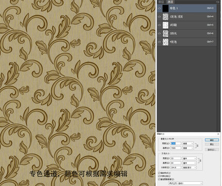The height and width of the screenshot is (186, 222).
Task: Open the Auto button in Image Size dialog
Action: tap(212, 150)
